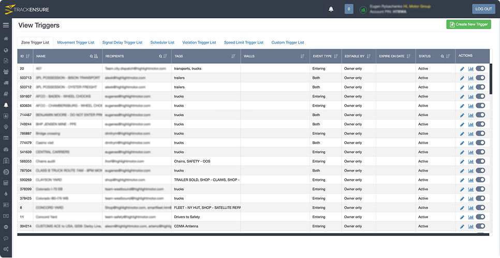The height and width of the screenshot is (258, 500).
Task: Click the LOG OUT button
Action: pos(483,9)
